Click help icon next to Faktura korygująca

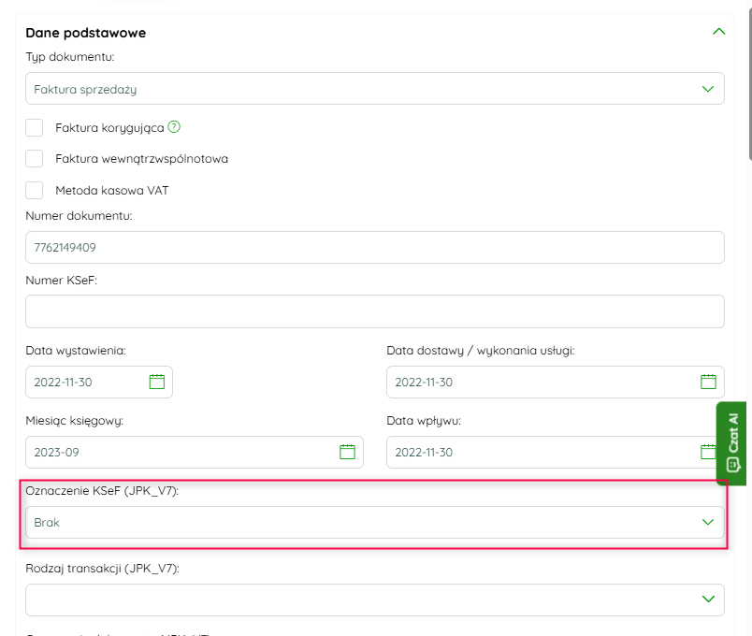pos(174,127)
